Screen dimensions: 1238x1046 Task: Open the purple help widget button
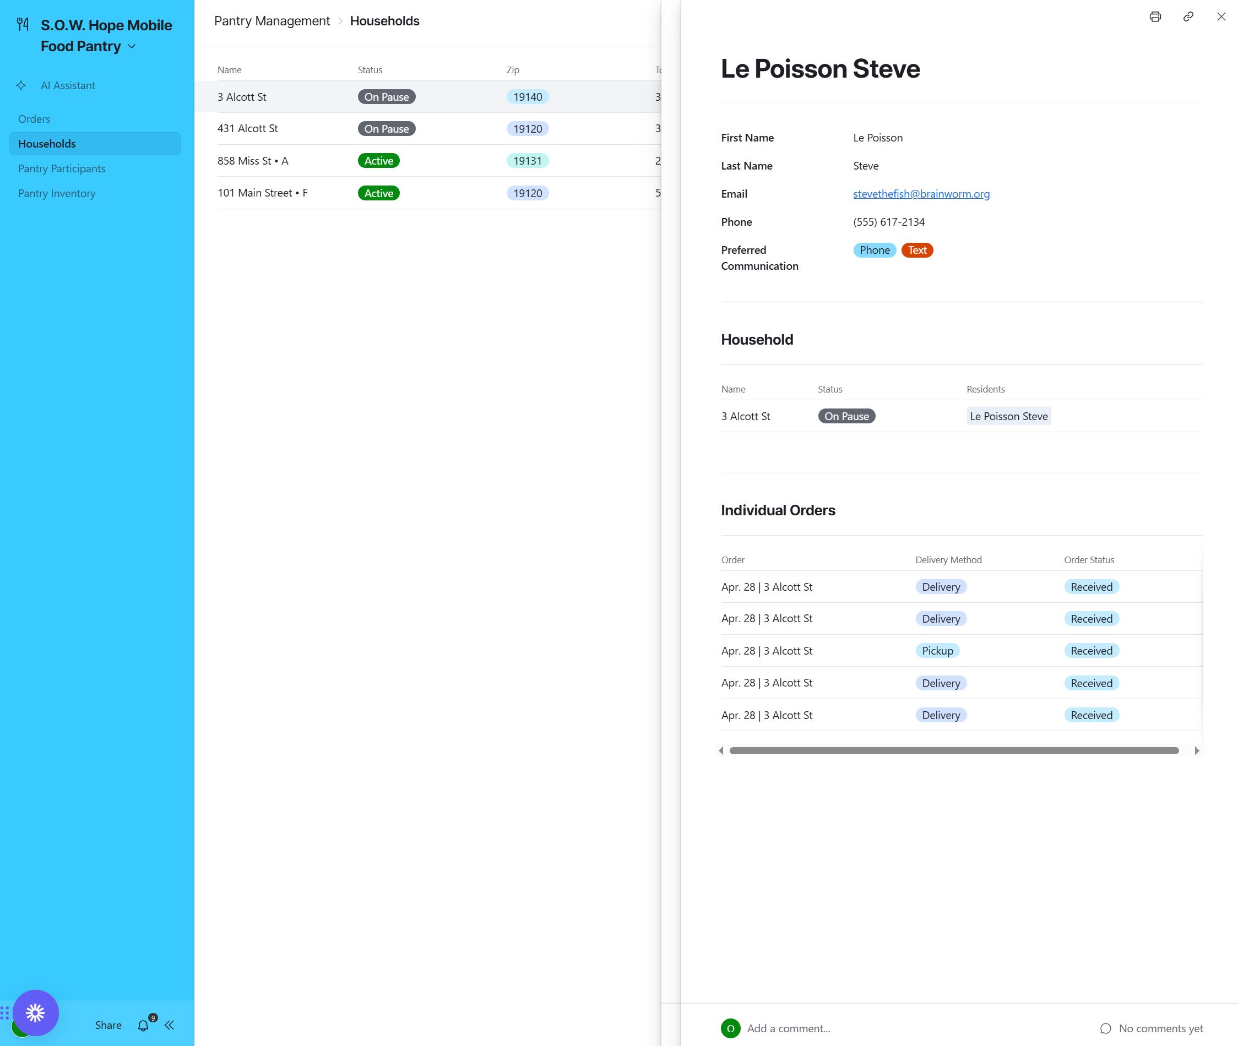click(x=36, y=1012)
